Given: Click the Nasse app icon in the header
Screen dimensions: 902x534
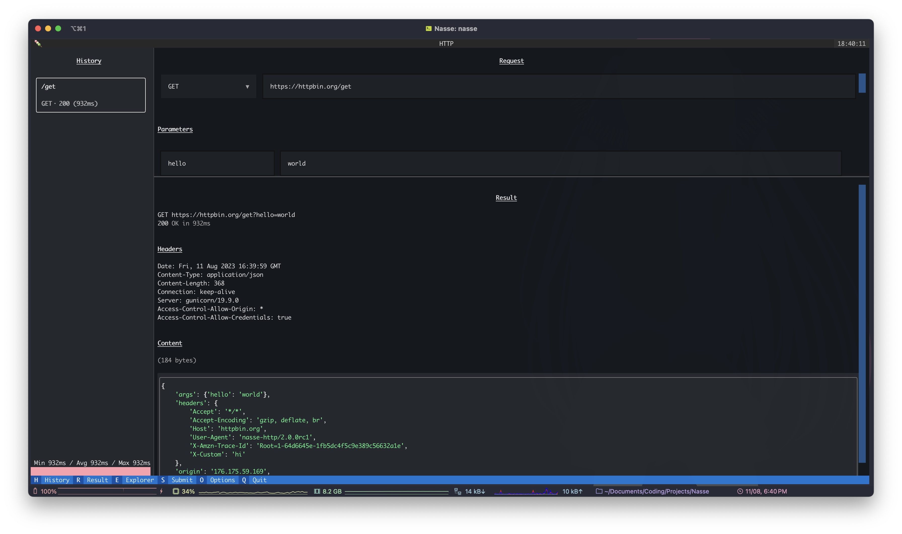Looking at the screenshot, I should [38, 44].
